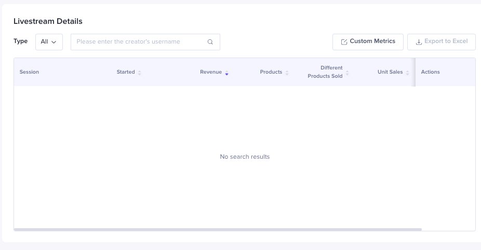Open the Custom Metrics button
481x250 pixels.
tap(368, 41)
